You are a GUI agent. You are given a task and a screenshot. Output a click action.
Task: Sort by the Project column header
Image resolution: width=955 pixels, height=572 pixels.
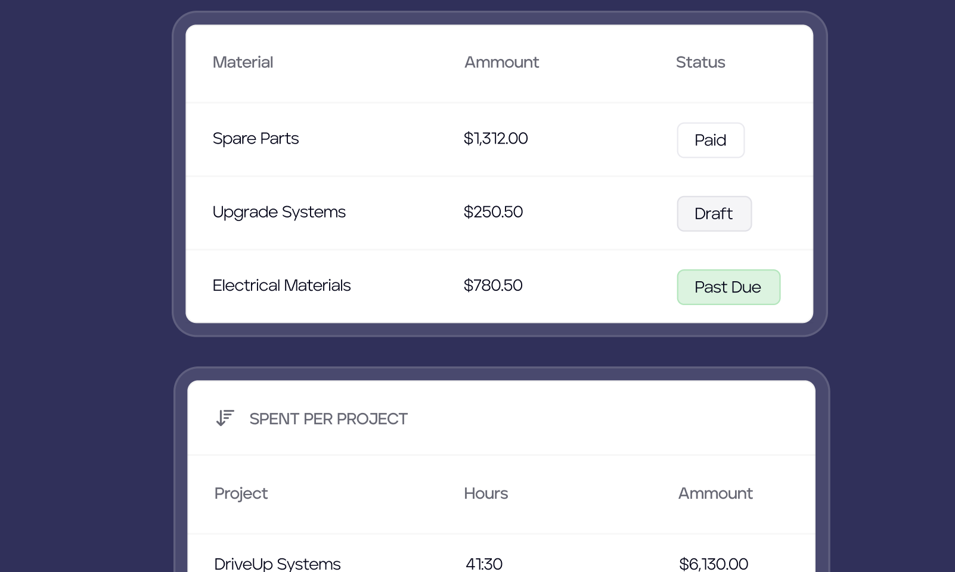point(241,493)
